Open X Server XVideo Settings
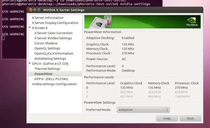The height and width of the screenshot is (128, 210). point(53,38)
